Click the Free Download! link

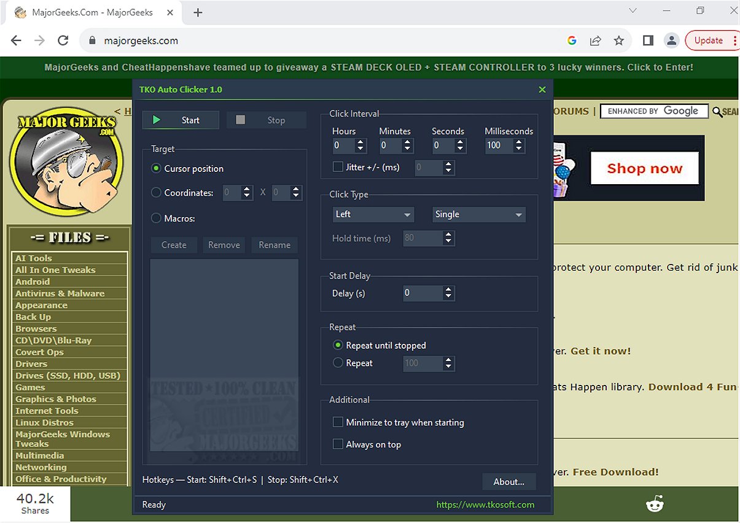coord(616,472)
